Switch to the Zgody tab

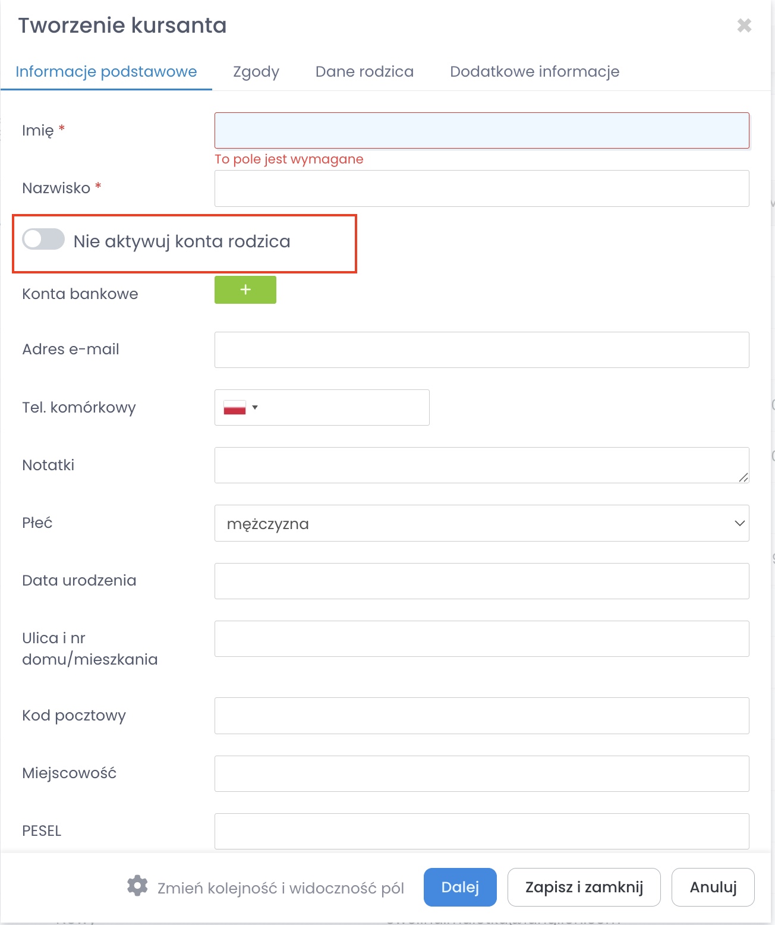256,72
